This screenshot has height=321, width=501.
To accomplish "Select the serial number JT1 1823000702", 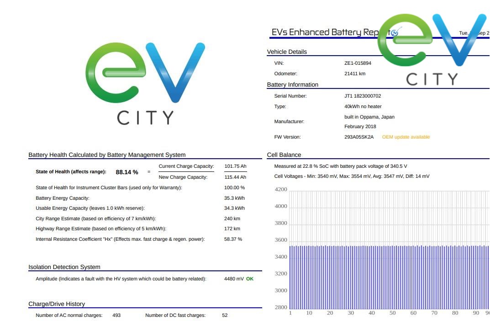I will pyautogui.click(x=362, y=96).
